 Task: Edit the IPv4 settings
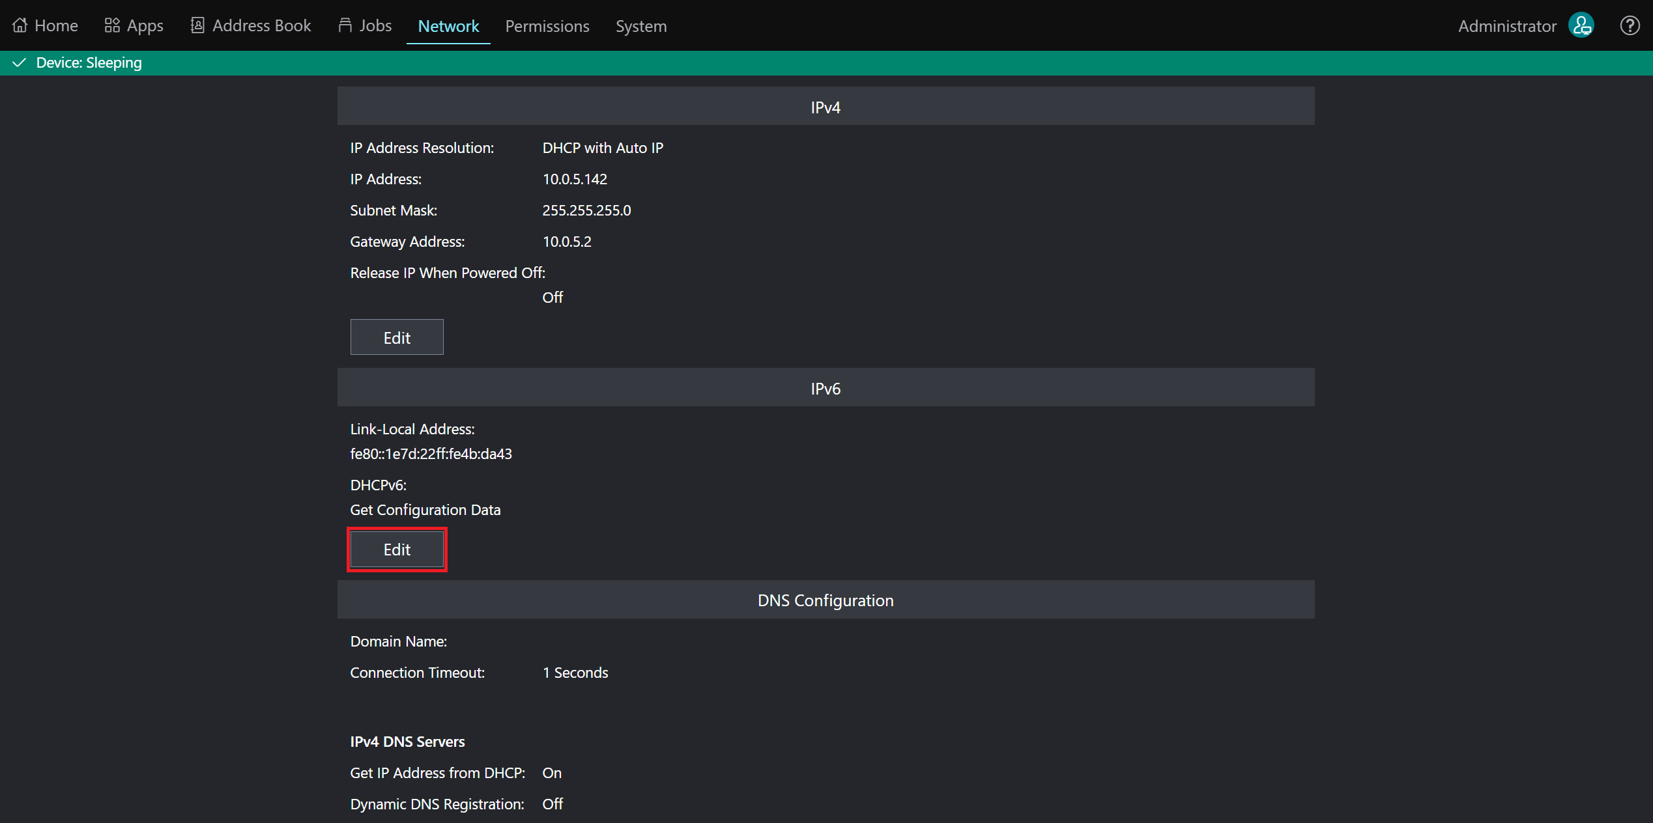[x=397, y=337]
